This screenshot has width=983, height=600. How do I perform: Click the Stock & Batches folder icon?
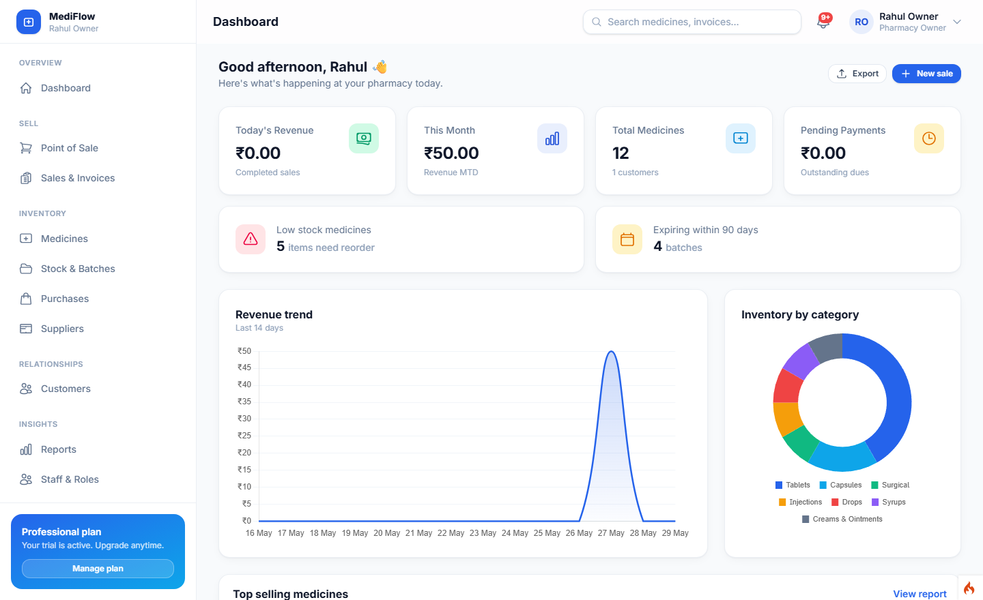pos(26,269)
